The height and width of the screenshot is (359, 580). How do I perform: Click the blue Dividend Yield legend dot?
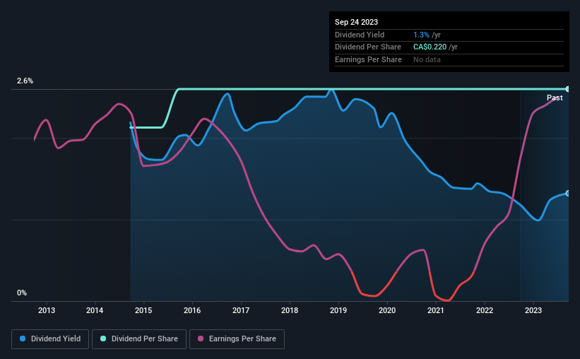pyautogui.click(x=23, y=339)
